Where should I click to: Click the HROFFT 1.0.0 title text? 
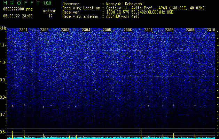click(27, 3)
